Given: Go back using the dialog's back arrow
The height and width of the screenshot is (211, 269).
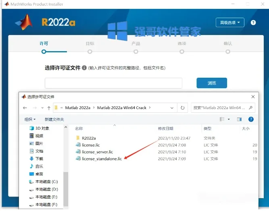Looking at the screenshot, I should pyautogui.click(x=25, y=108).
